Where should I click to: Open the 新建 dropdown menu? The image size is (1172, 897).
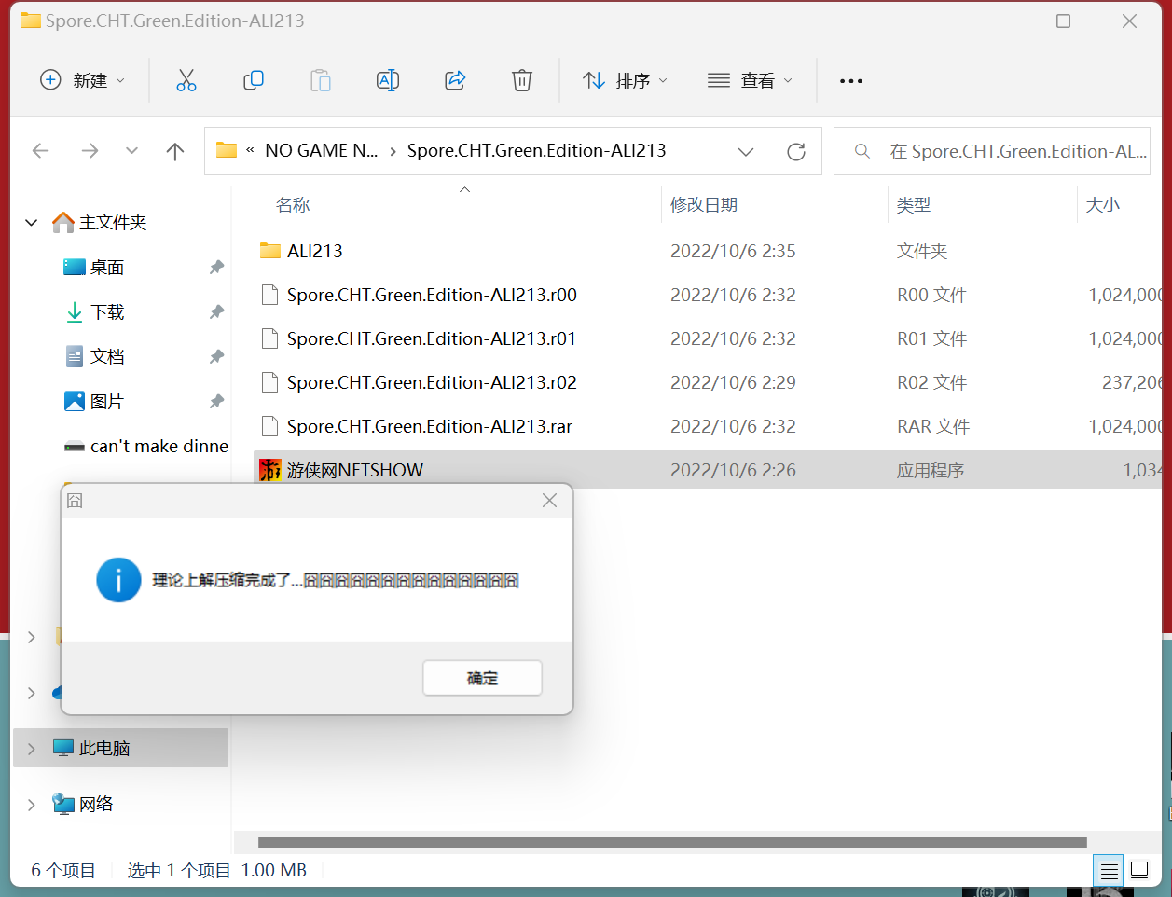82,81
